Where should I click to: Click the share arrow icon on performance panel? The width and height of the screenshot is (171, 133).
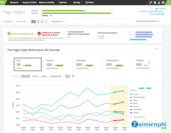point(156,49)
